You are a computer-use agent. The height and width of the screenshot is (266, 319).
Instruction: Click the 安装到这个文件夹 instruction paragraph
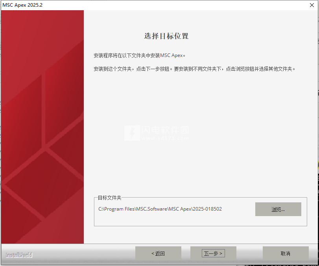click(x=194, y=69)
